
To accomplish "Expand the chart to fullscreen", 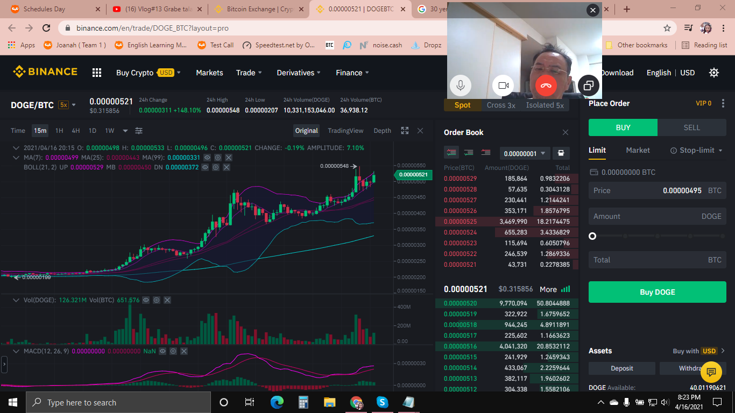I will [405, 131].
